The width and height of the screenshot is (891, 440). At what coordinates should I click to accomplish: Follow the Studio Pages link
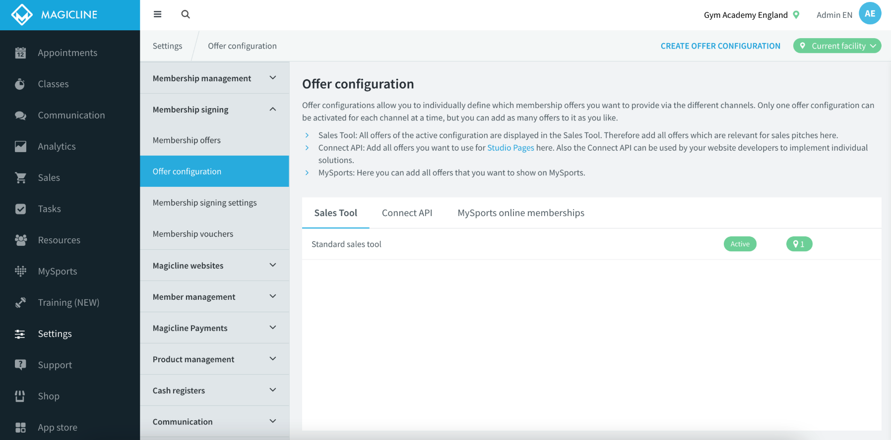point(510,148)
